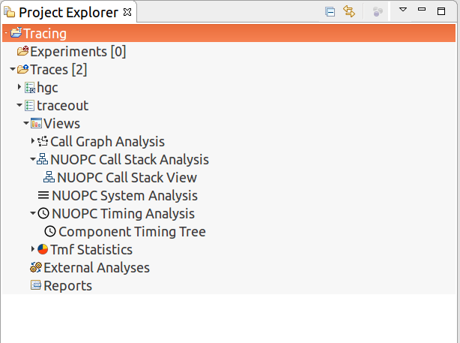Click the hgc trace icon

point(30,88)
